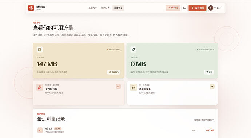The image size is (251, 138).
Task: Click the 查看你的可用流量 heading
Action: pyautogui.click(x=53, y=28)
